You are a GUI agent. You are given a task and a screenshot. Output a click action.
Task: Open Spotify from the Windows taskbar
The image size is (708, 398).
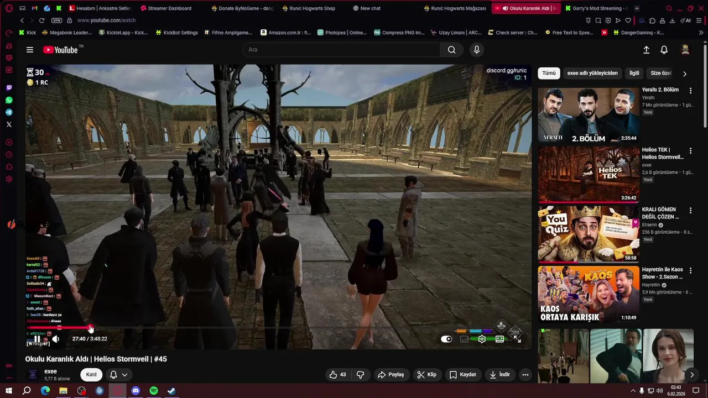pyautogui.click(x=154, y=391)
